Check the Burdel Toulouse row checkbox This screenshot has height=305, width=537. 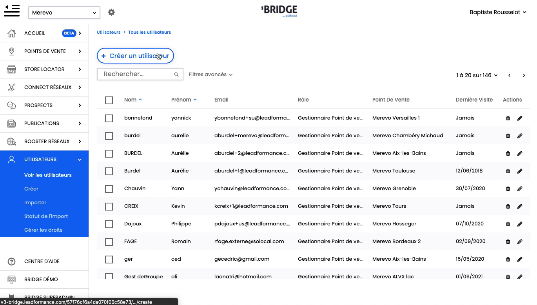click(x=109, y=171)
